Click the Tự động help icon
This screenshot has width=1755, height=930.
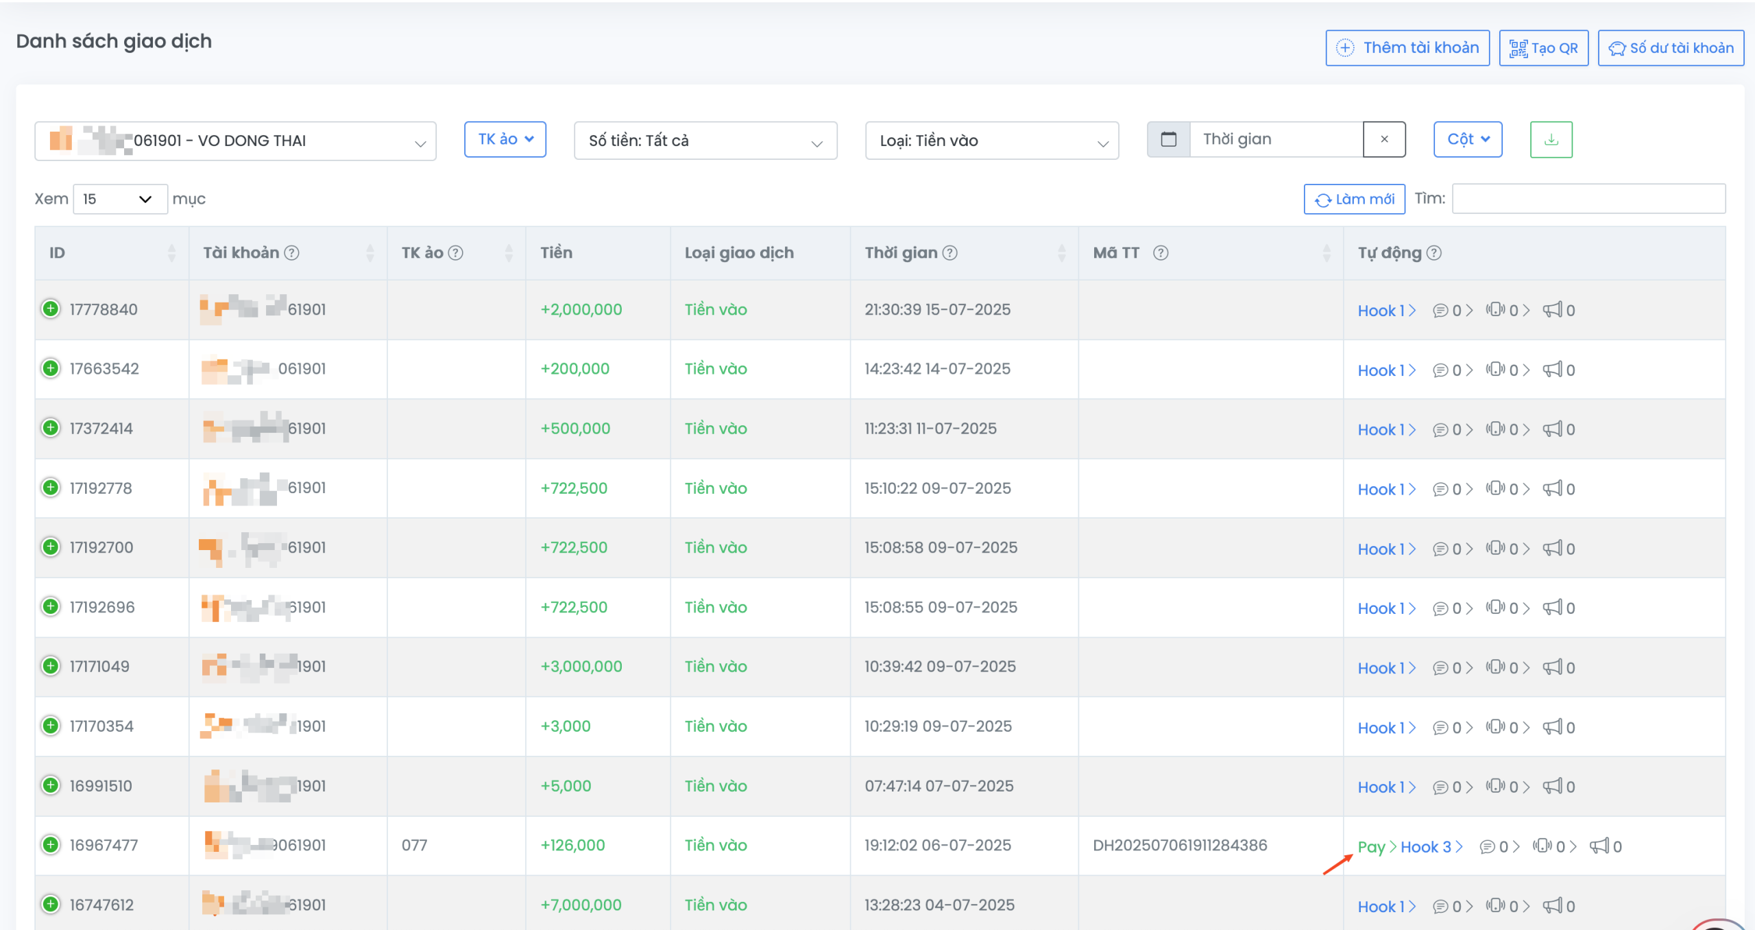click(1434, 253)
